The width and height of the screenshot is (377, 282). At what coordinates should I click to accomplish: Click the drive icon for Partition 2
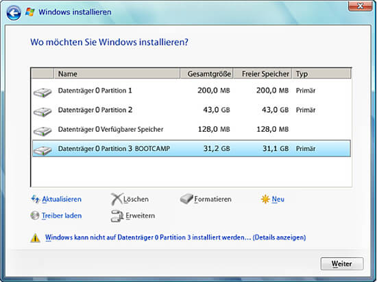(42, 112)
